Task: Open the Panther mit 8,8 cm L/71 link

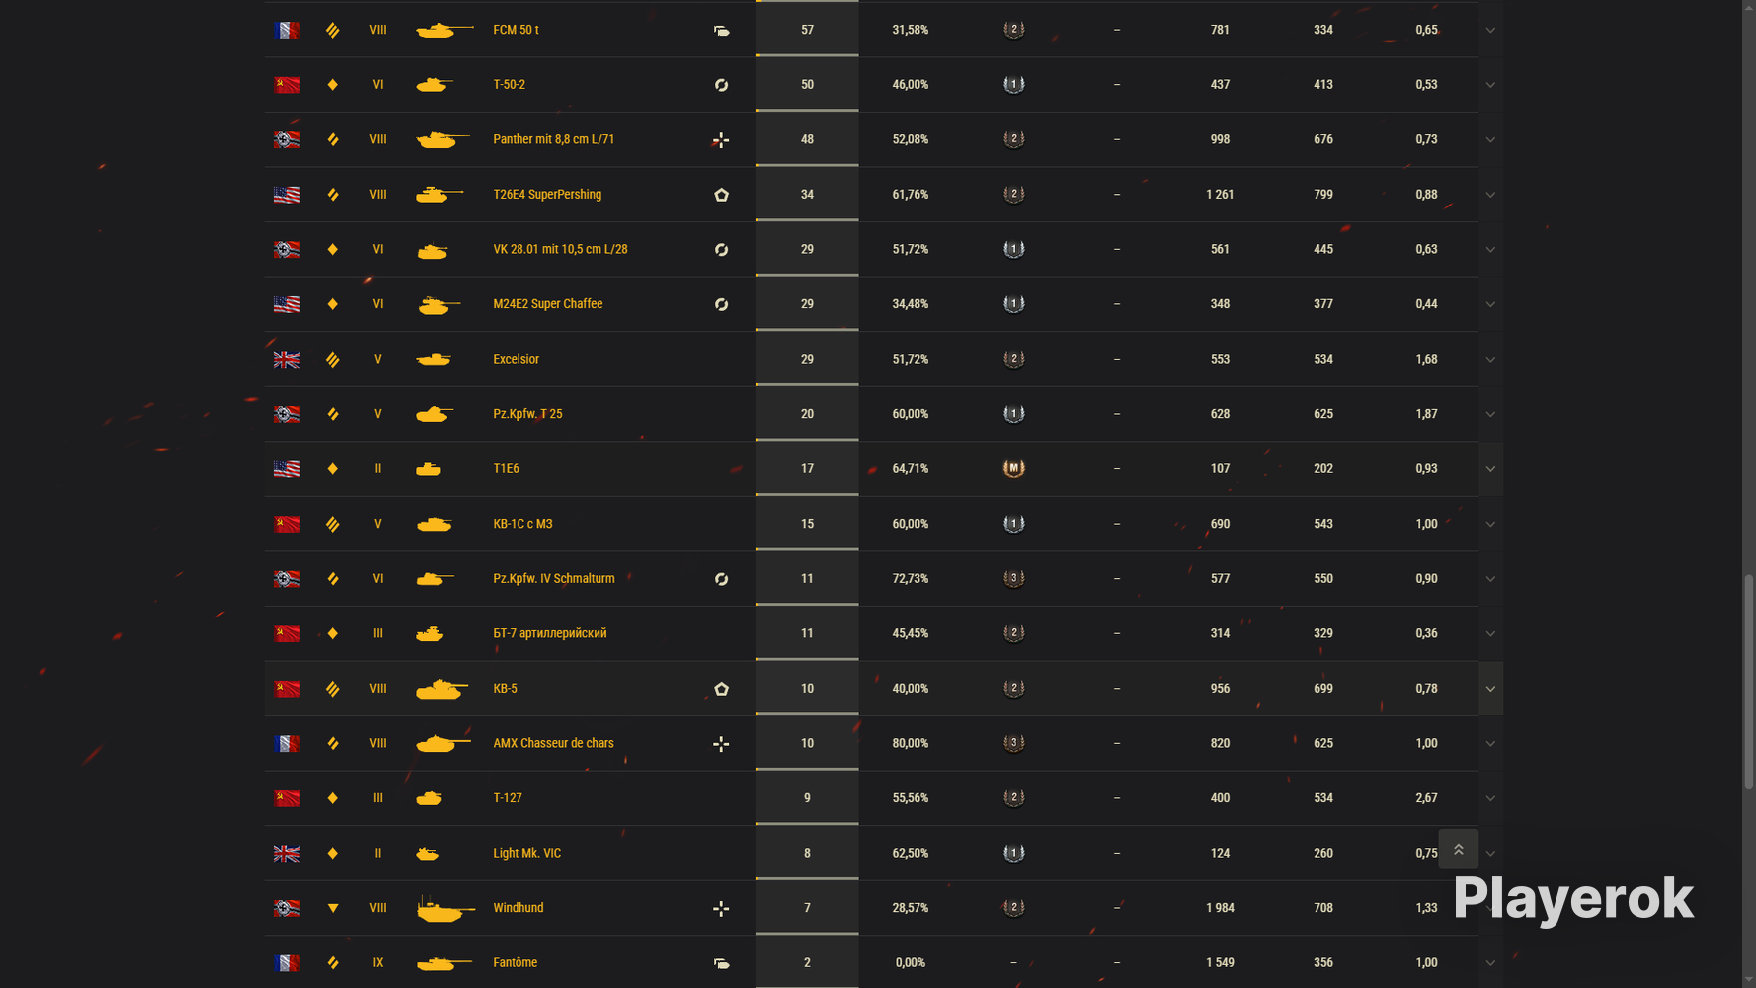Action: tap(553, 139)
